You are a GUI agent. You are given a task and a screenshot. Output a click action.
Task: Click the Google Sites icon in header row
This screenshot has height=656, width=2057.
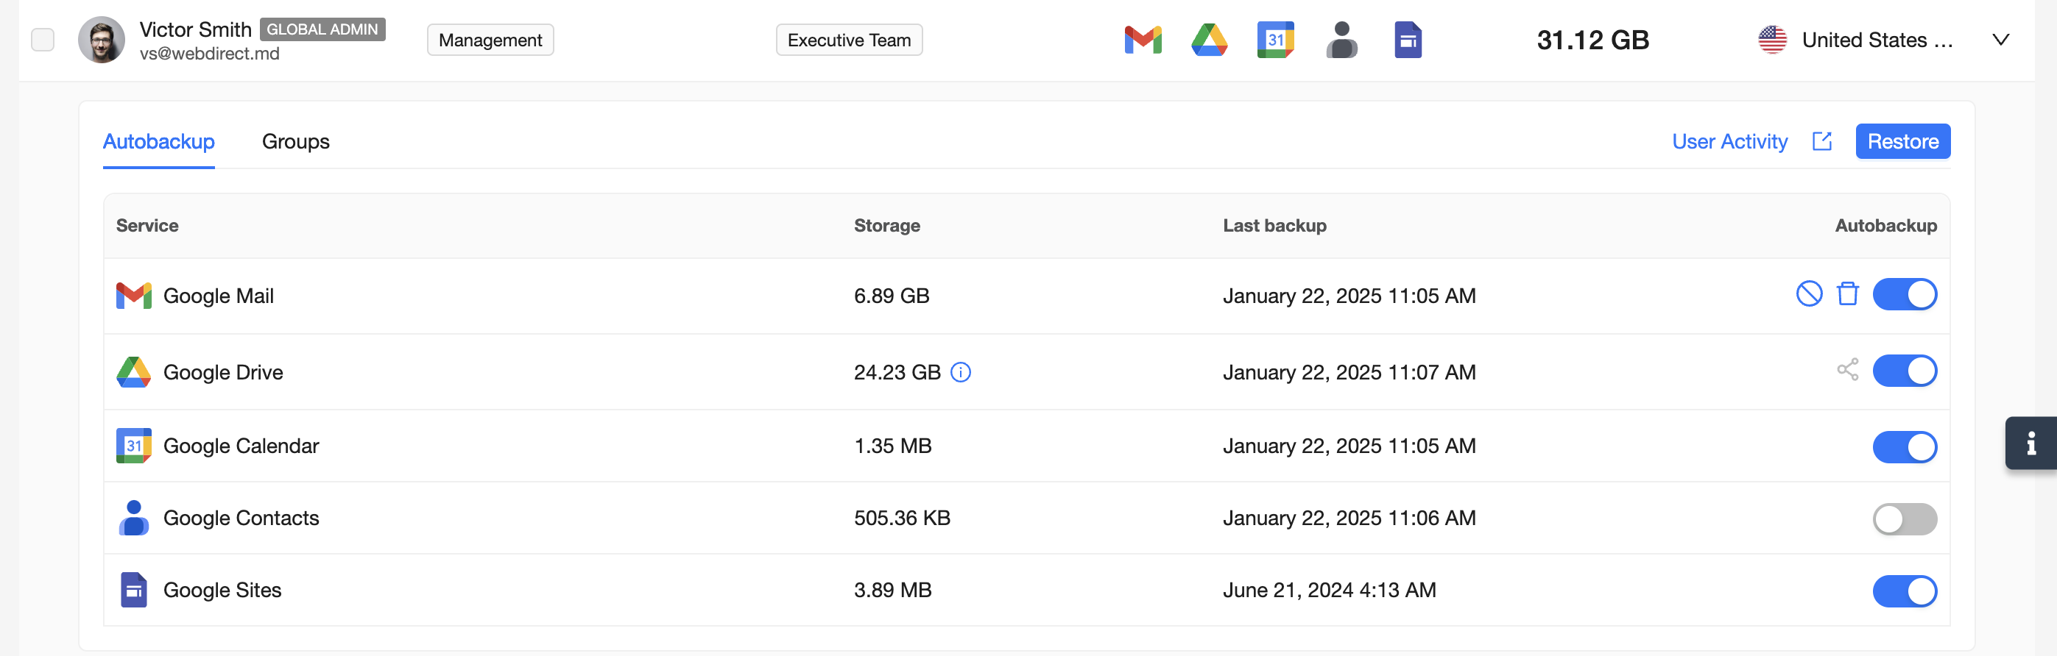point(1408,40)
